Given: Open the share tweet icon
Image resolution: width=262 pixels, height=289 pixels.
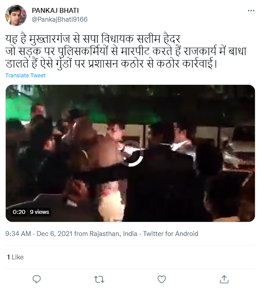Looking at the screenshot, I should (224, 279).
